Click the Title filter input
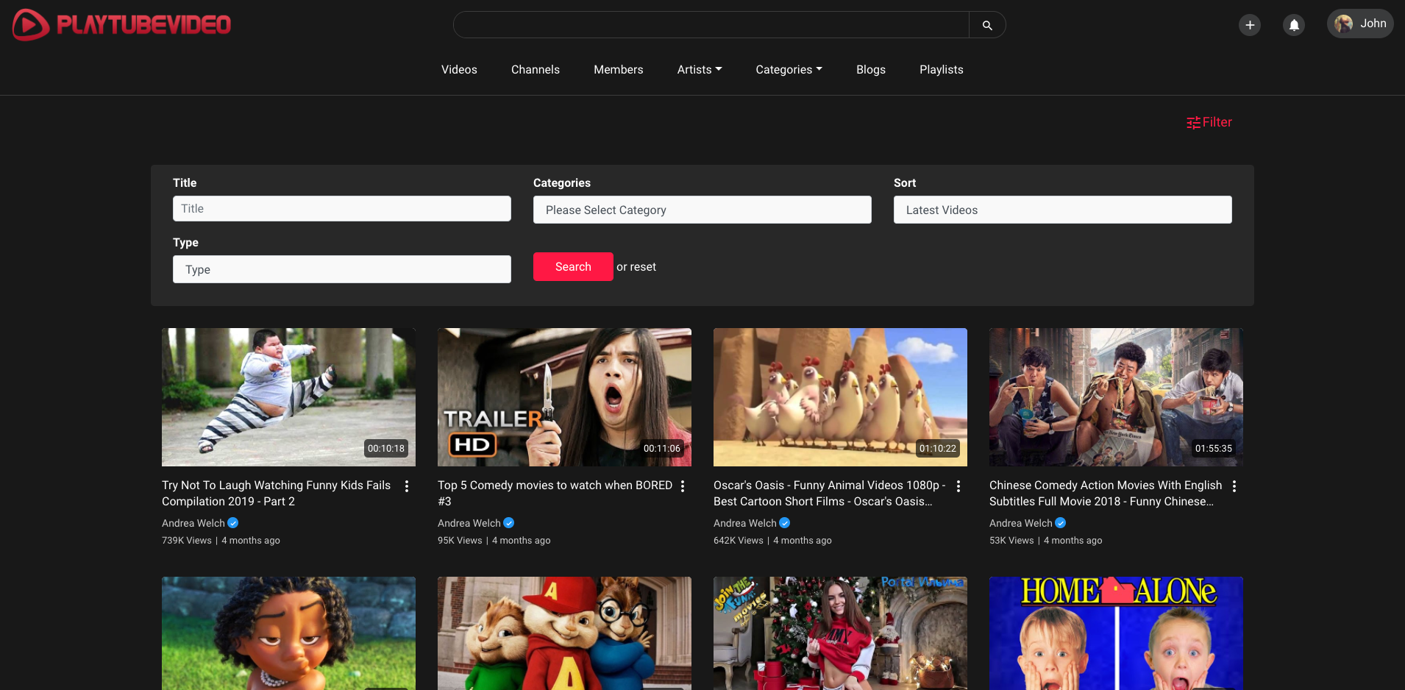The width and height of the screenshot is (1405, 690). point(342,208)
